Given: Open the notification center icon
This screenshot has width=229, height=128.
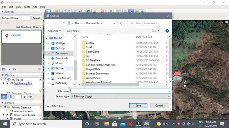Looking at the screenshot, I should [x=222, y=124].
